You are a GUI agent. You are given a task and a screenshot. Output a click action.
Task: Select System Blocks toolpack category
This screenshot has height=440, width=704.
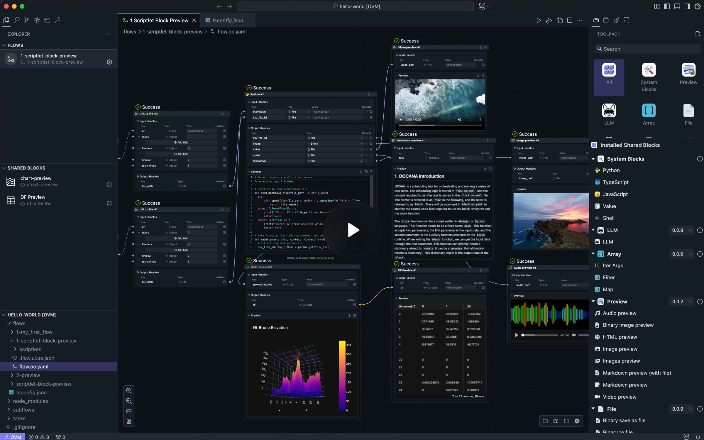tap(649, 77)
